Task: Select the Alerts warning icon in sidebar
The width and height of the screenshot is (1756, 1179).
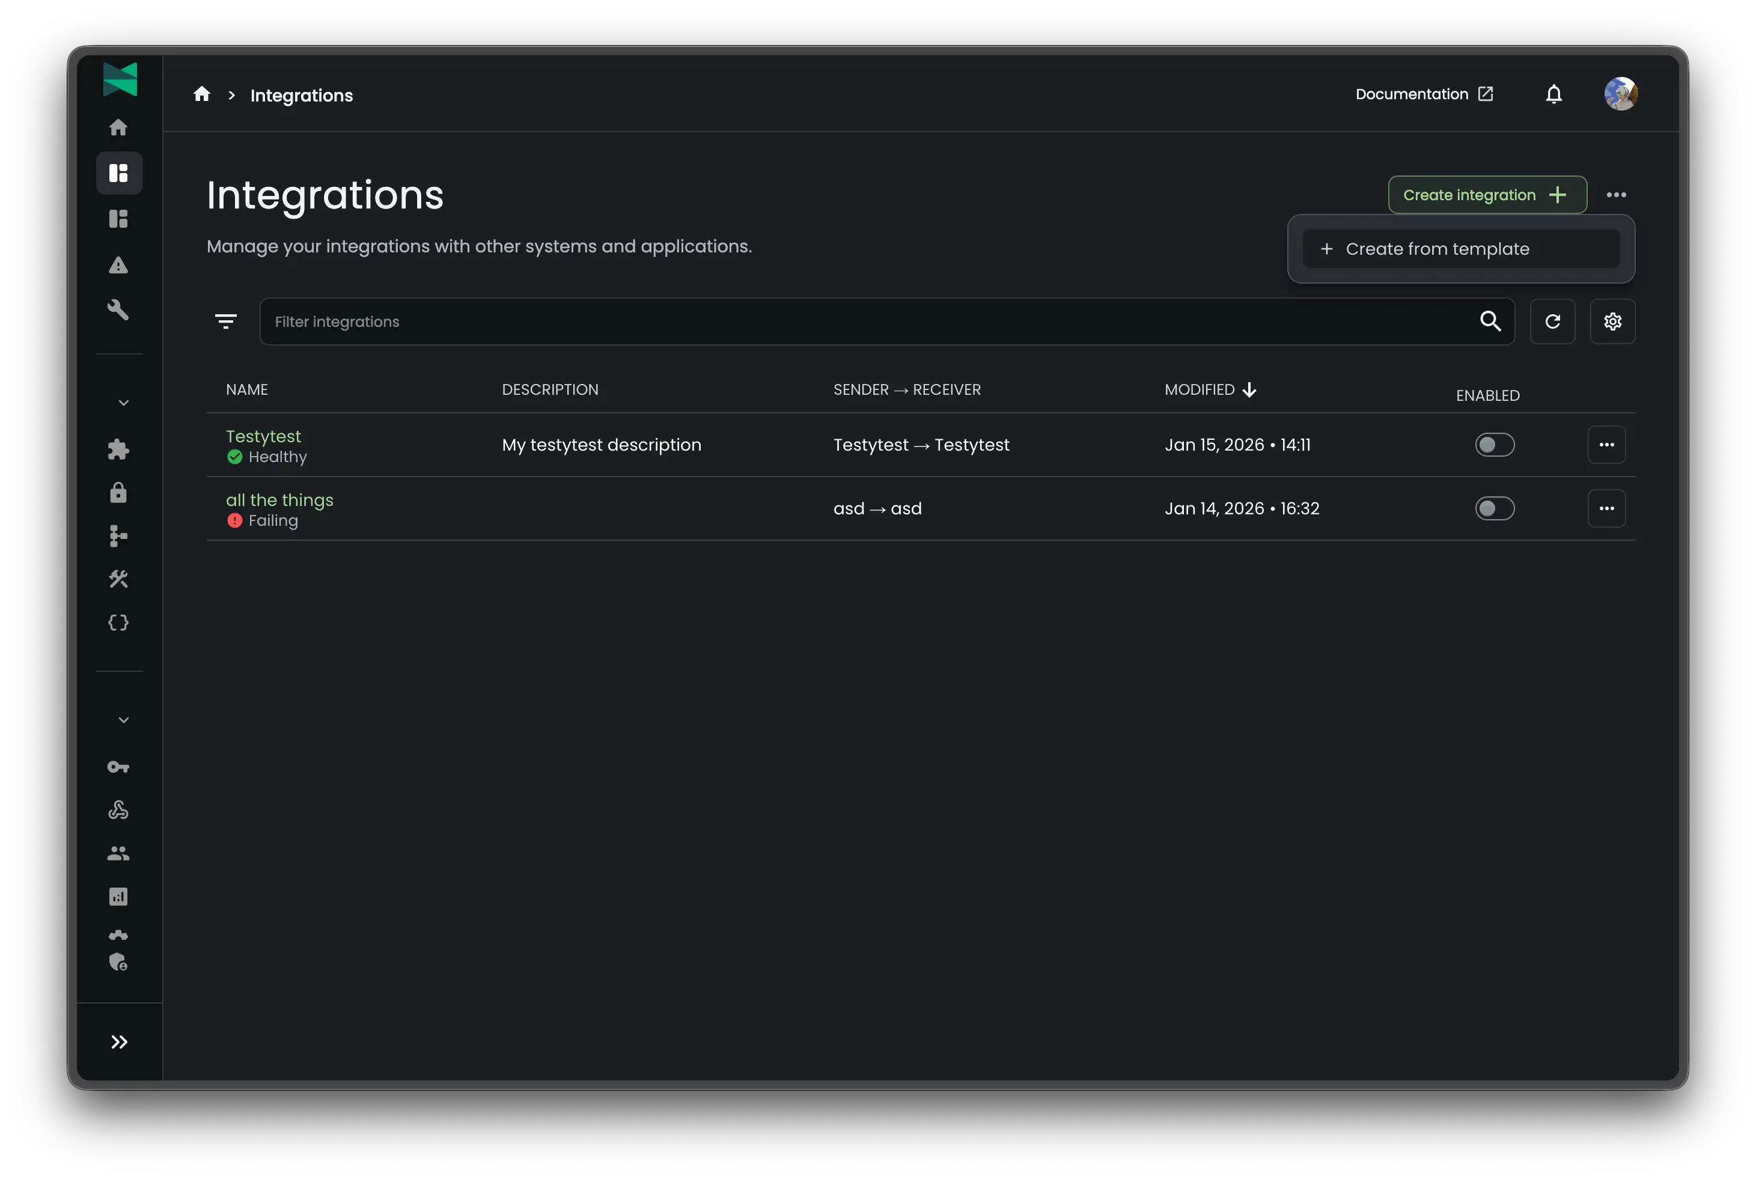Action: [x=119, y=264]
